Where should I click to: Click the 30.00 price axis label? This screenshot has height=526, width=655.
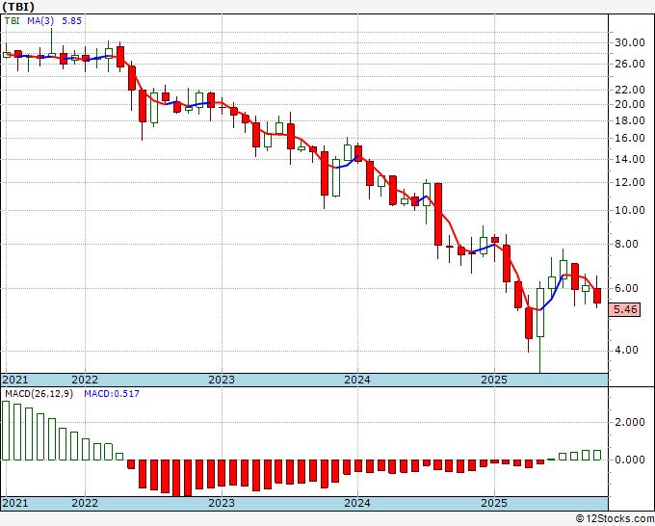tap(630, 42)
